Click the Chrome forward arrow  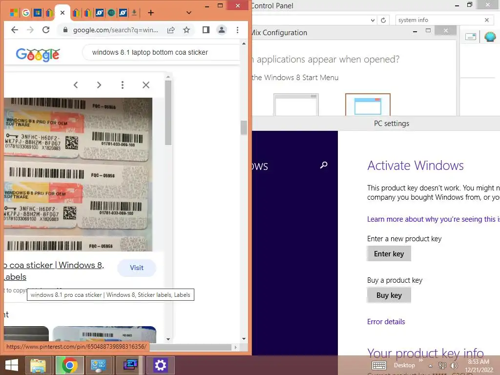[x=30, y=30]
